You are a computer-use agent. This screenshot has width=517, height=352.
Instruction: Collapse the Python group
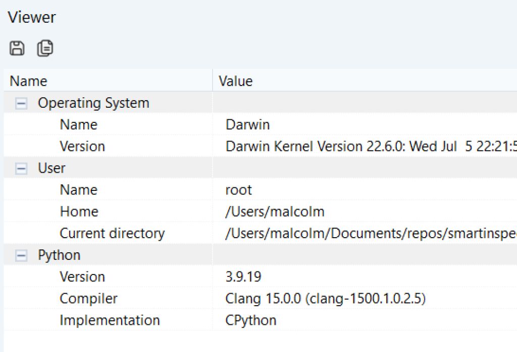click(x=21, y=255)
